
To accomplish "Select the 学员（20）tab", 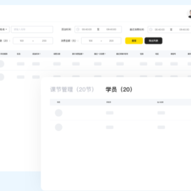I will pos(119,90).
